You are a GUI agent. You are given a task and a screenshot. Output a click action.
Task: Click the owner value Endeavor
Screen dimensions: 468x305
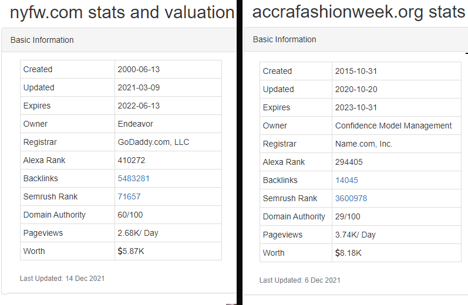(136, 124)
